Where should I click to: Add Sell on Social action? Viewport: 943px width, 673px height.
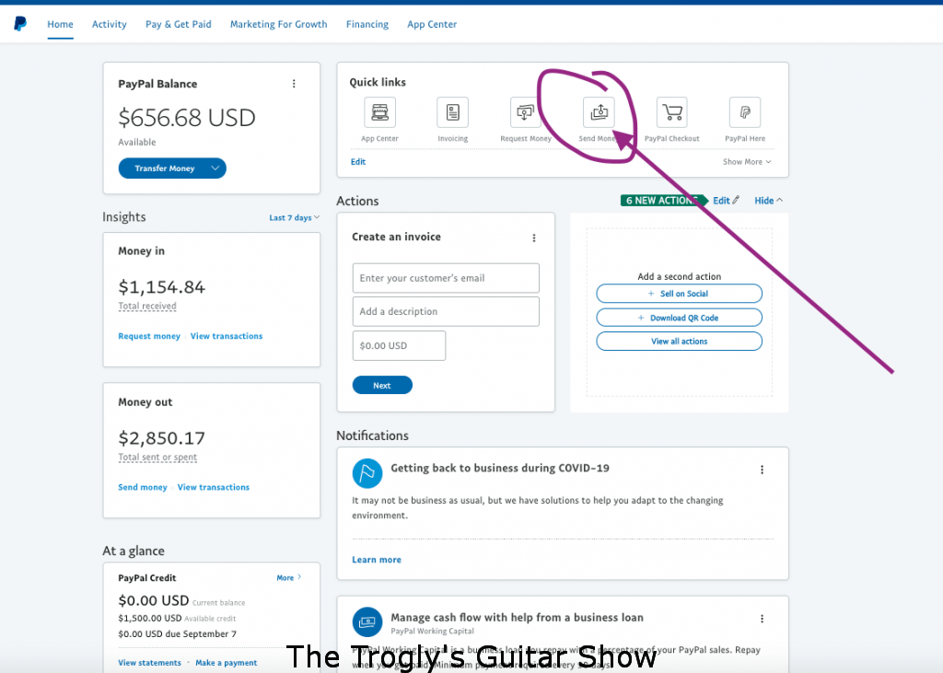[679, 294]
